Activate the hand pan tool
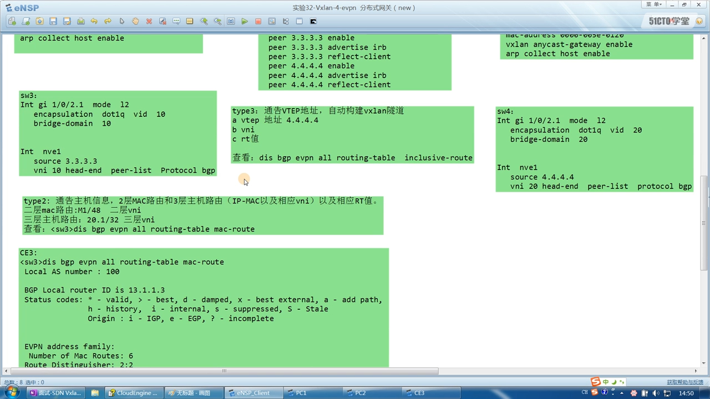The height and width of the screenshot is (399, 710). point(135,21)
